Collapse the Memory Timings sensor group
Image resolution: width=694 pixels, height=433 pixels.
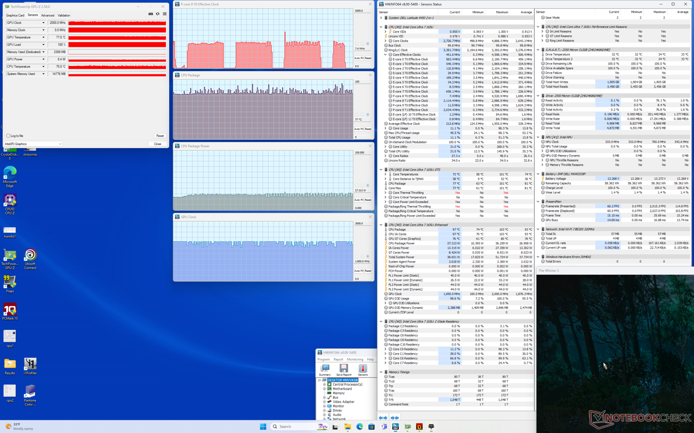[381, 372]
